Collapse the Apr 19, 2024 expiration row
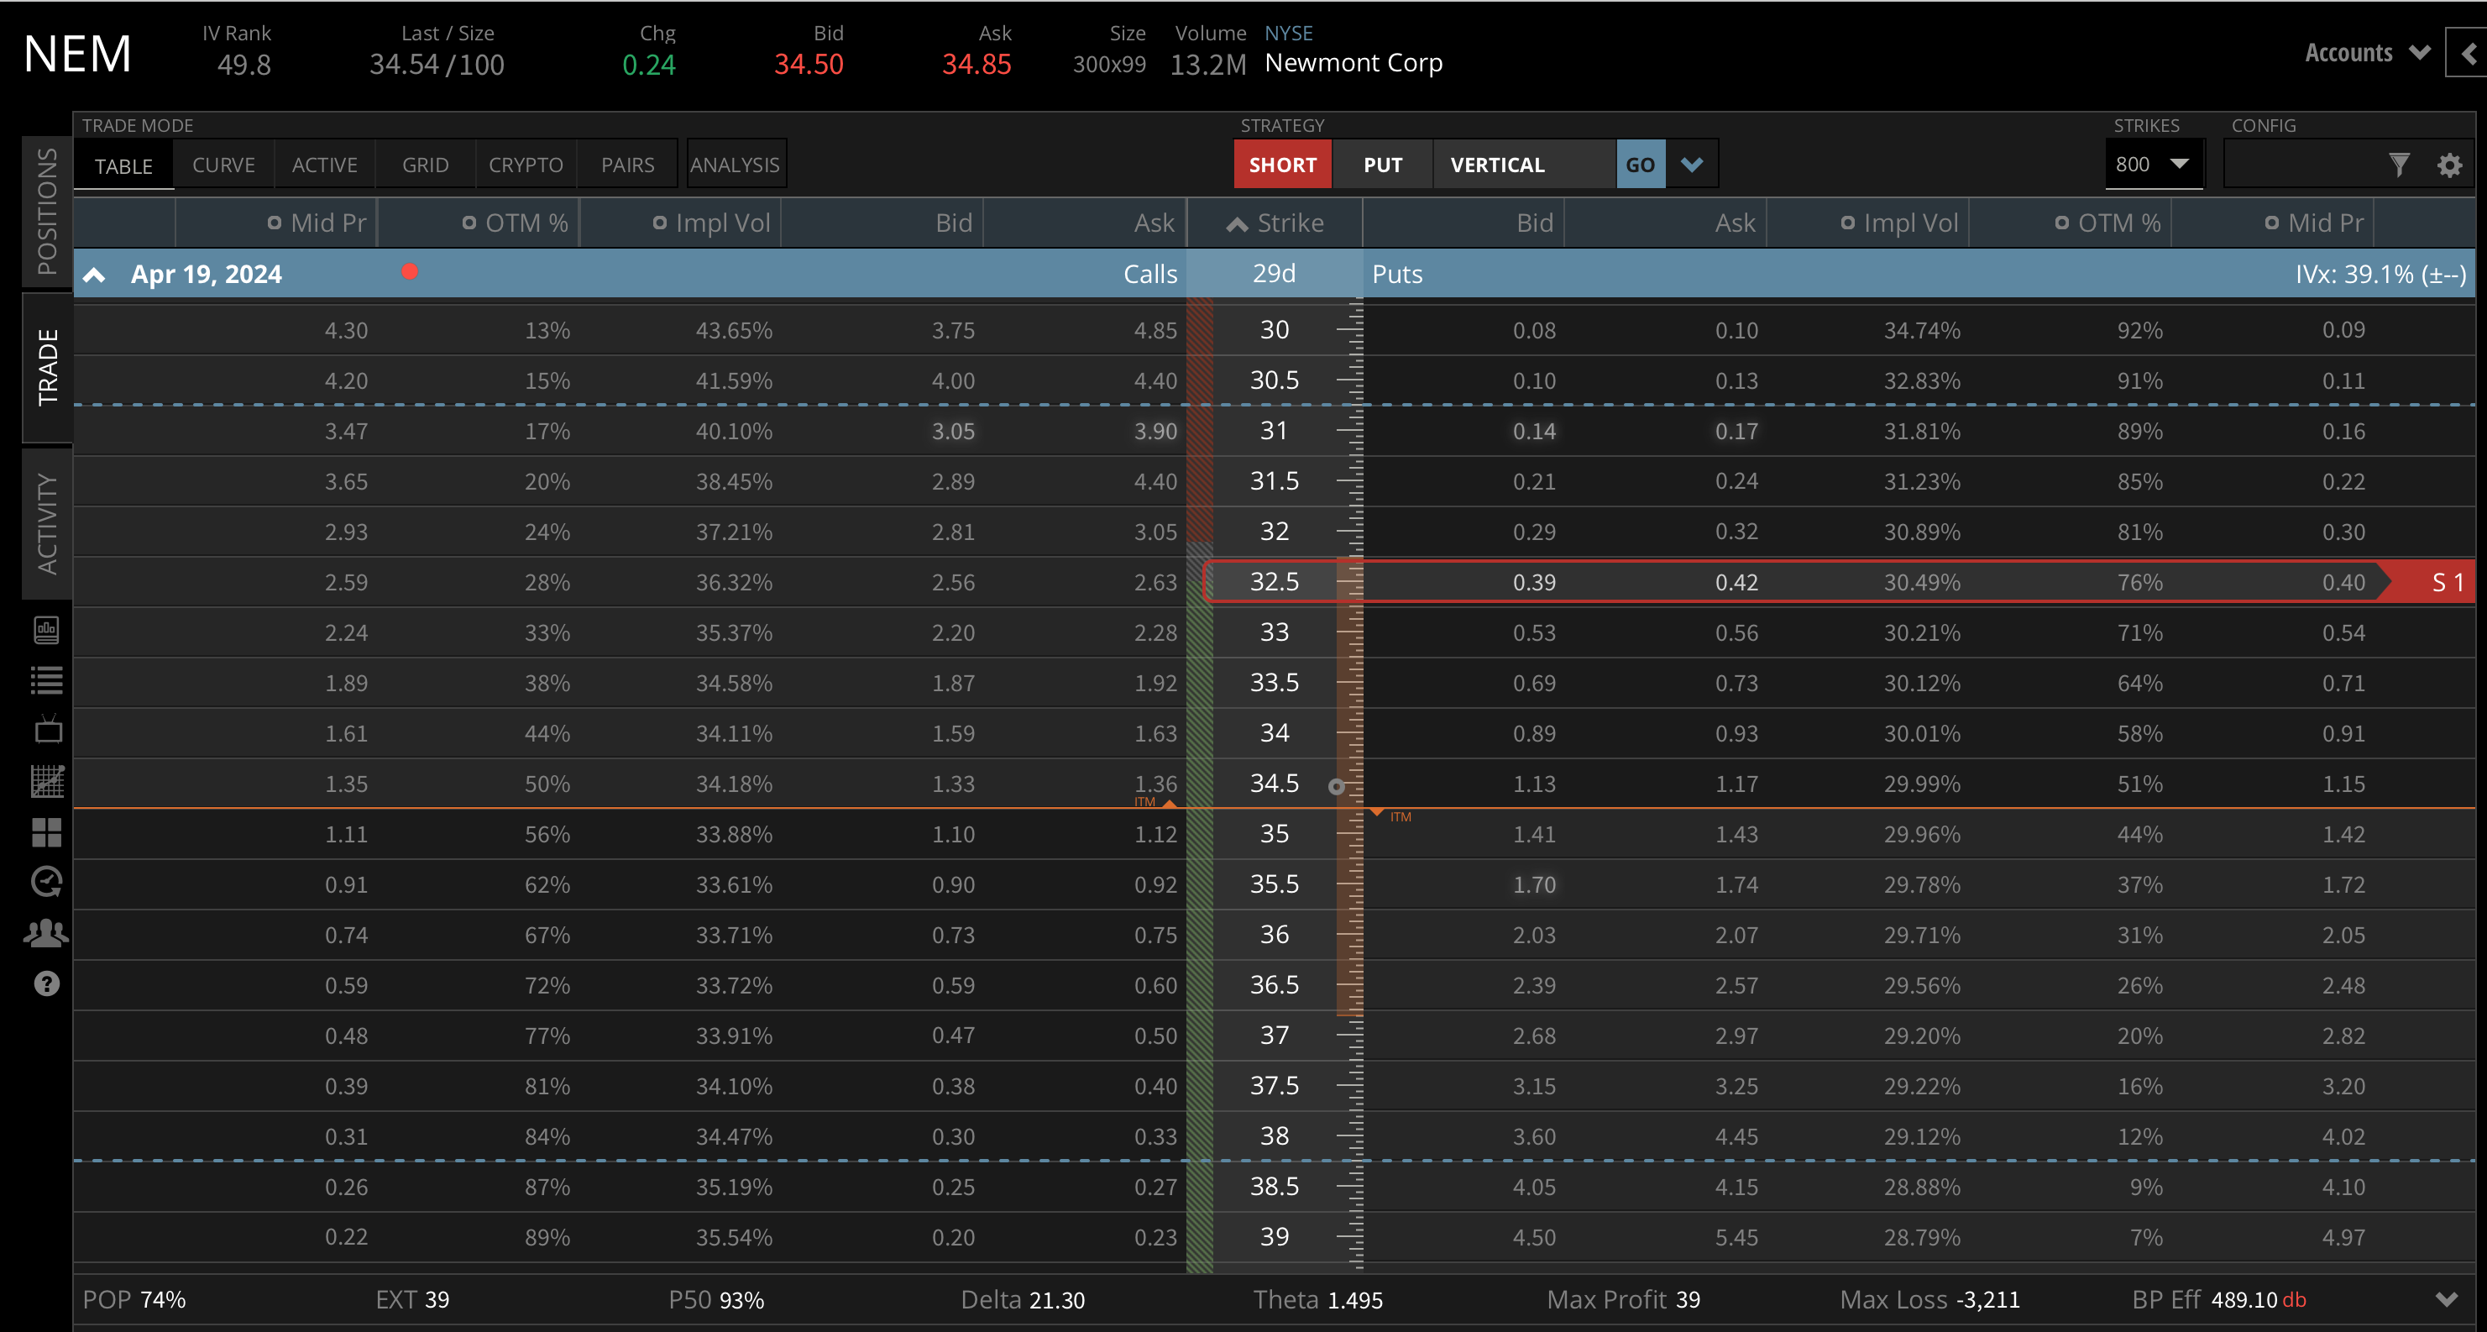The image size is (2487, 1332). (95, 275)
